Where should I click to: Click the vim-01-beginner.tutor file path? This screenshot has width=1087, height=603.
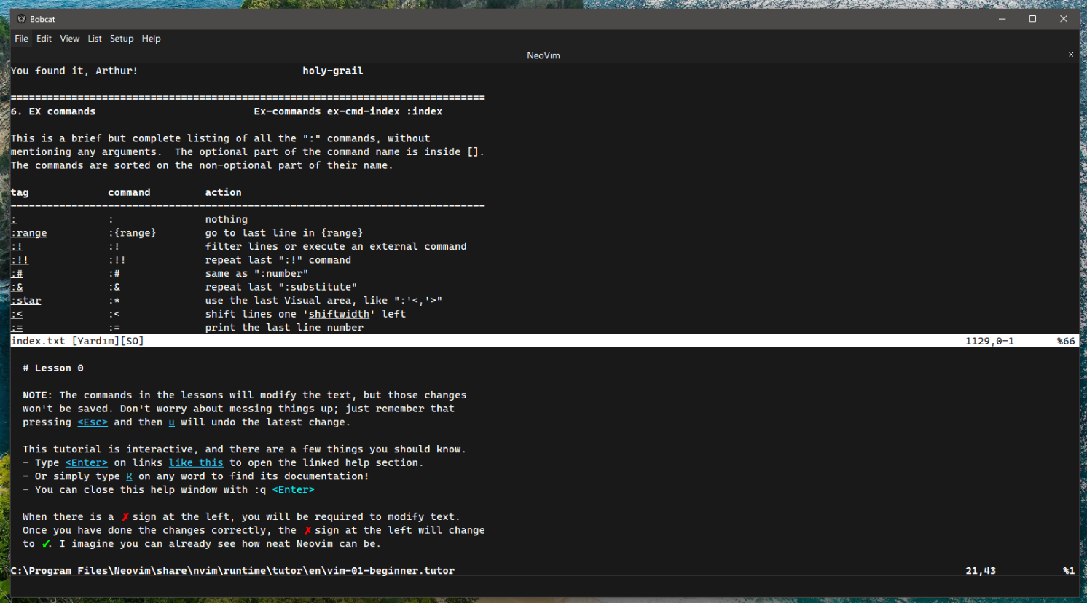click(x=232, y=571)
